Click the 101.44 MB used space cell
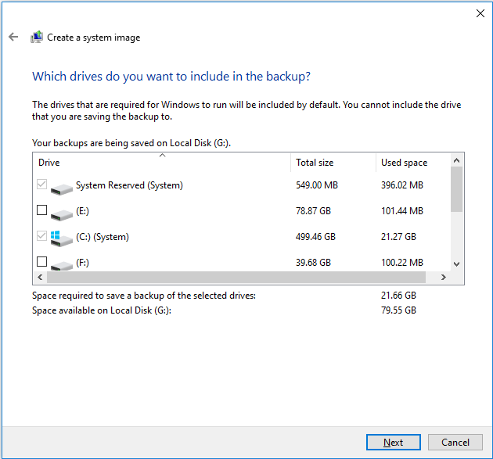Image resolution: width=493 pixels, height=459 pixels. pos(402,211)
